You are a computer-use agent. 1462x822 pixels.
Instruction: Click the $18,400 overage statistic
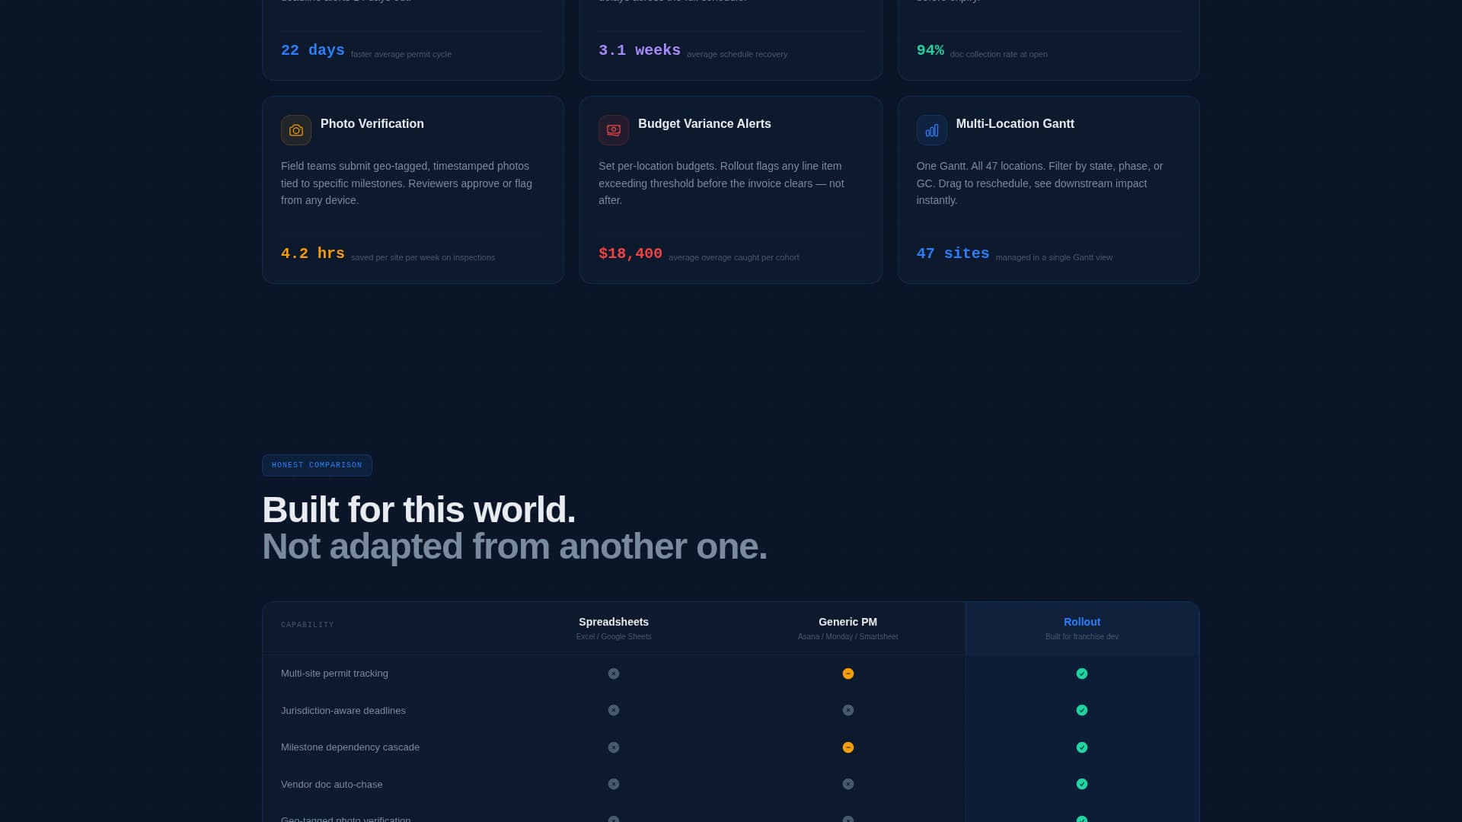click(630, 253)
